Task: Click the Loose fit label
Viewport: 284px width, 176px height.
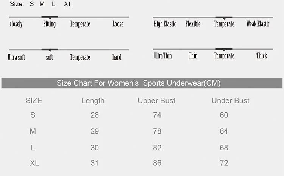Action: click(x=118, y=24)
